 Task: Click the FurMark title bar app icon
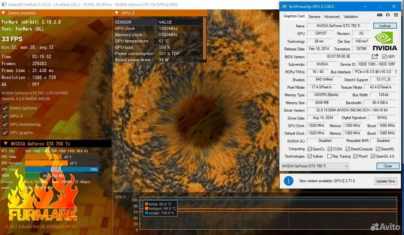(x=3, y=5)
